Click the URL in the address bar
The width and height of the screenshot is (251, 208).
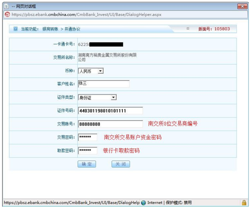[86, 15]
